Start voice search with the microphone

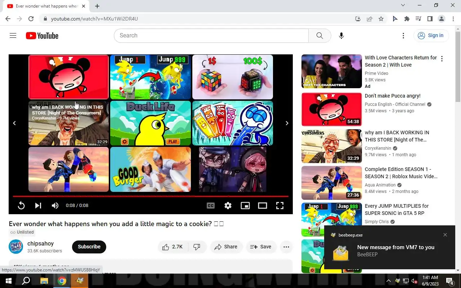click(x=341, y=36)
